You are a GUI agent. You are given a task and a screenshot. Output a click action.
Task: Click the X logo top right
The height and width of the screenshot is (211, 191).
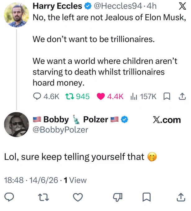tap(183, 6)
